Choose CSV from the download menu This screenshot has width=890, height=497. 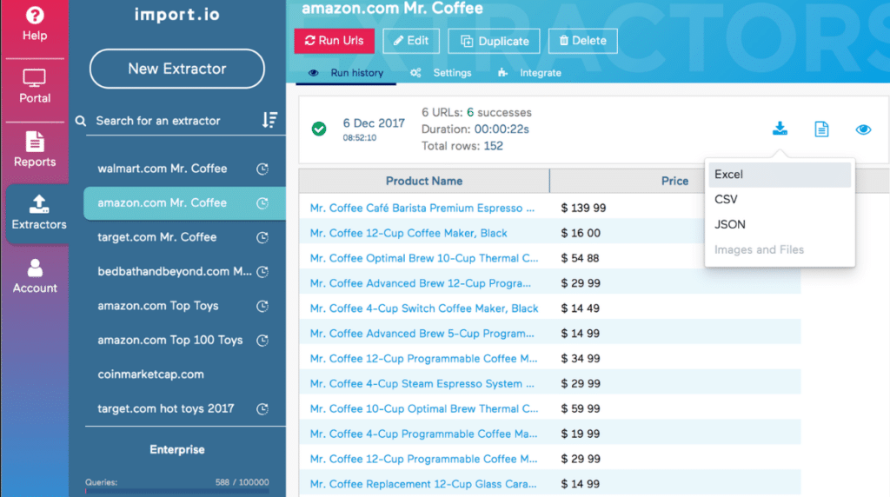pyautogui.click(x=780, y=200)
